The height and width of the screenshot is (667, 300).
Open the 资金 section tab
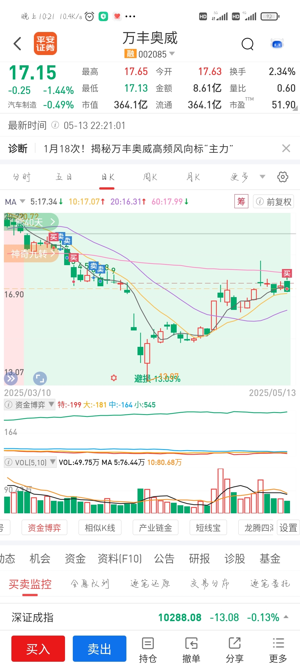click(x=75, y=559)
